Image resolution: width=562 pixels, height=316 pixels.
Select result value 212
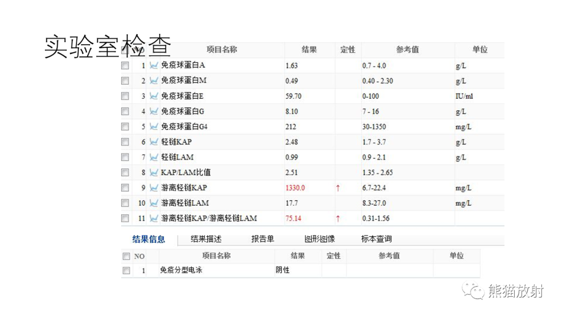[291, 127]
